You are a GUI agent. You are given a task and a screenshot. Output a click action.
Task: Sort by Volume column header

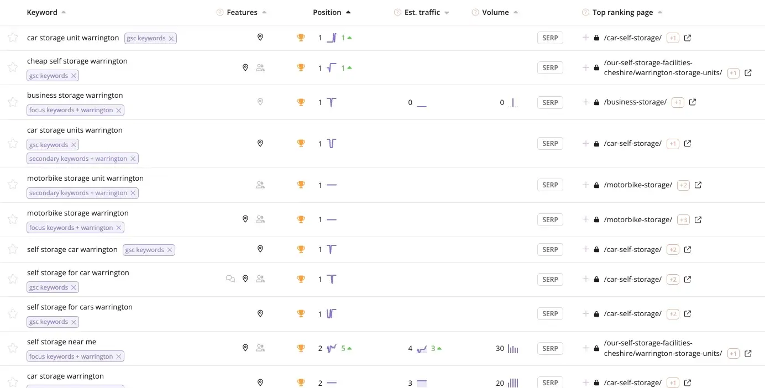click(x=495, y=12)
